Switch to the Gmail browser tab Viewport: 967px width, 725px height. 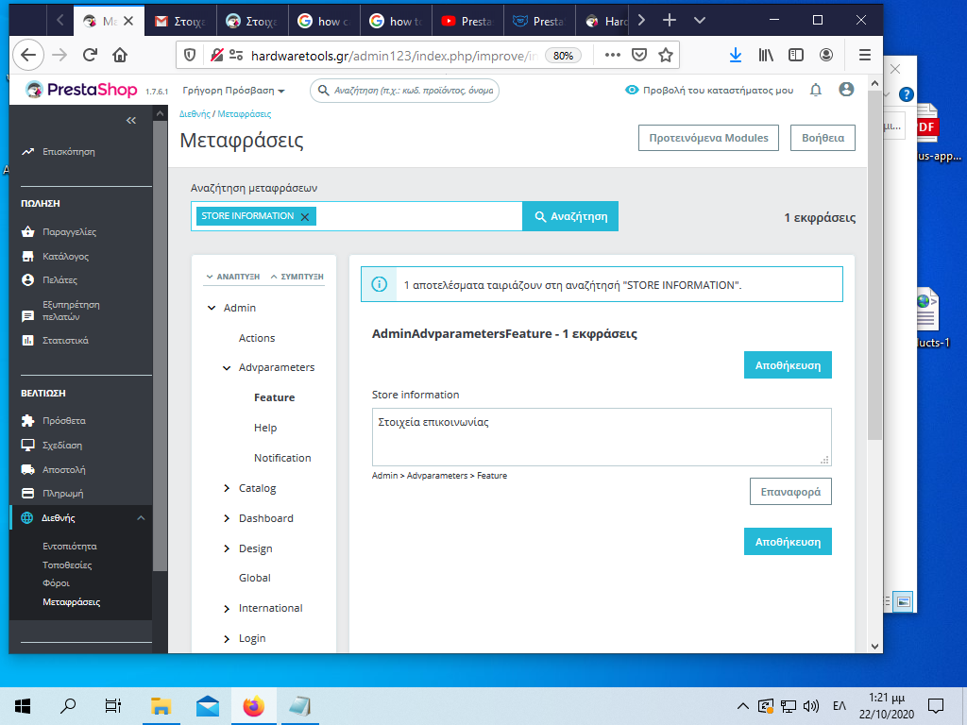coord(180,21)
